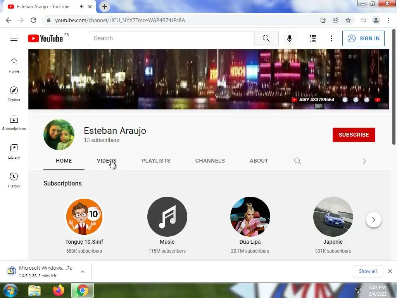The image size is (397, 298).
Task: Open History in the left sidebar
Action: point(14,180)
